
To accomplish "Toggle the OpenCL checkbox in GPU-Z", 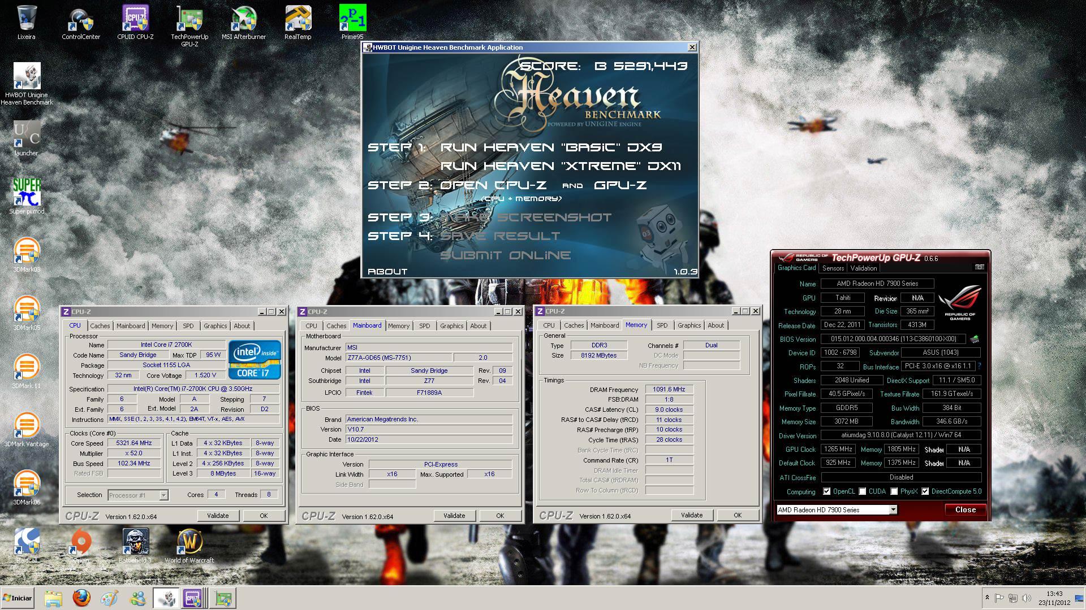I will click(x=827, y=491).
